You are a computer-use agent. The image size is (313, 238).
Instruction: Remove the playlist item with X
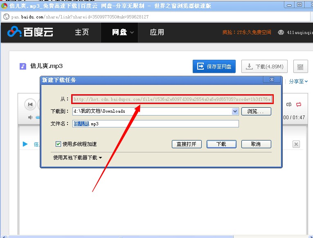[296, 144]
